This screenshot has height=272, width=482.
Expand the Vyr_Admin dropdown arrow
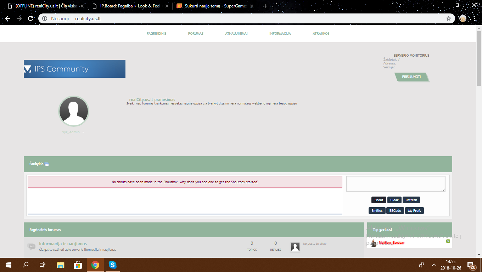[x=83, y=132]
